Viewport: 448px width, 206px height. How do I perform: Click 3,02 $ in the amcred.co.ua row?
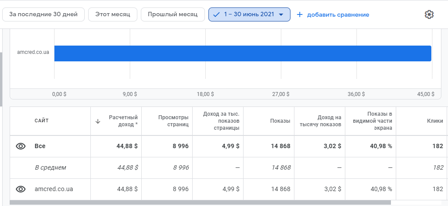[x=332, y=189]
